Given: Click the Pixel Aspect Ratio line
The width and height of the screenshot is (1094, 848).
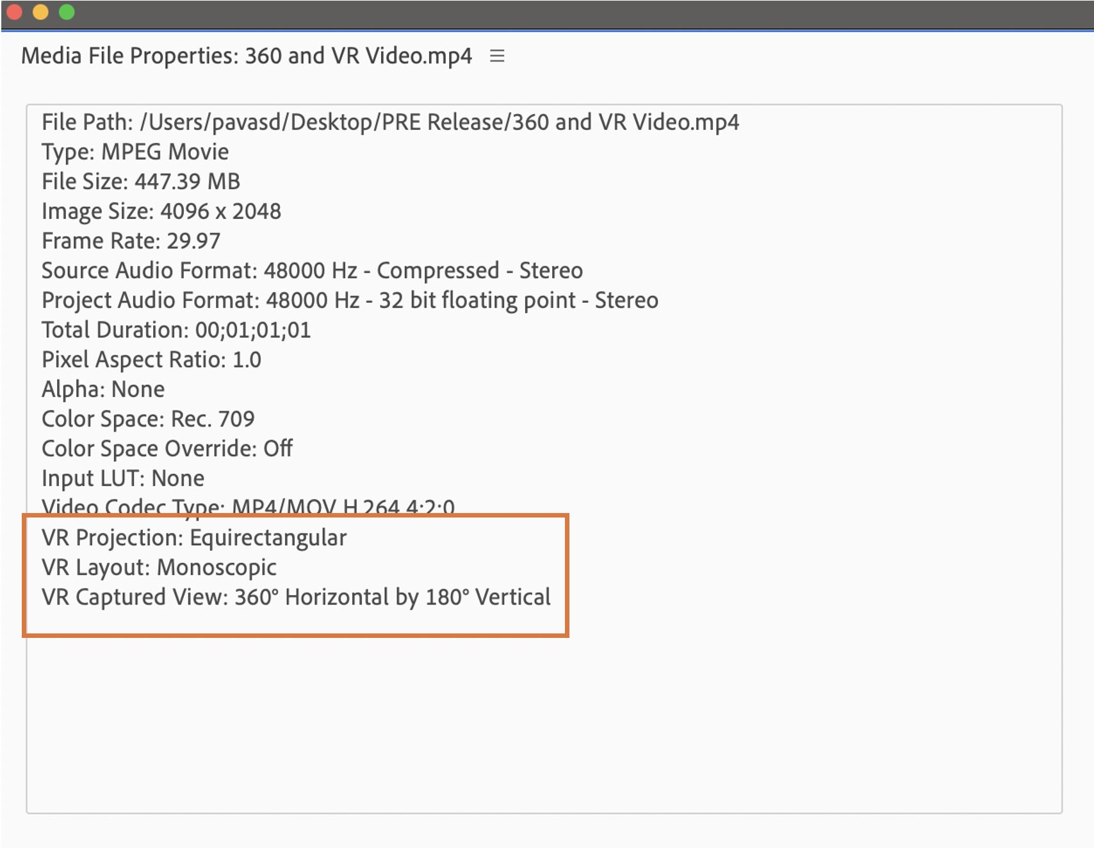Looking at the screenshot, I should (x=151, y=360).
